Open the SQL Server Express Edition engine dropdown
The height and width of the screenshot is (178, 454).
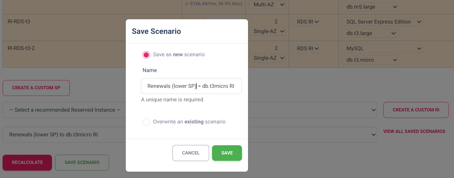tap(382, 22)
